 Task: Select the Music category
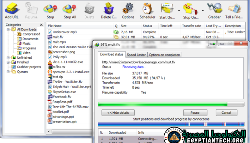point(24,43)
